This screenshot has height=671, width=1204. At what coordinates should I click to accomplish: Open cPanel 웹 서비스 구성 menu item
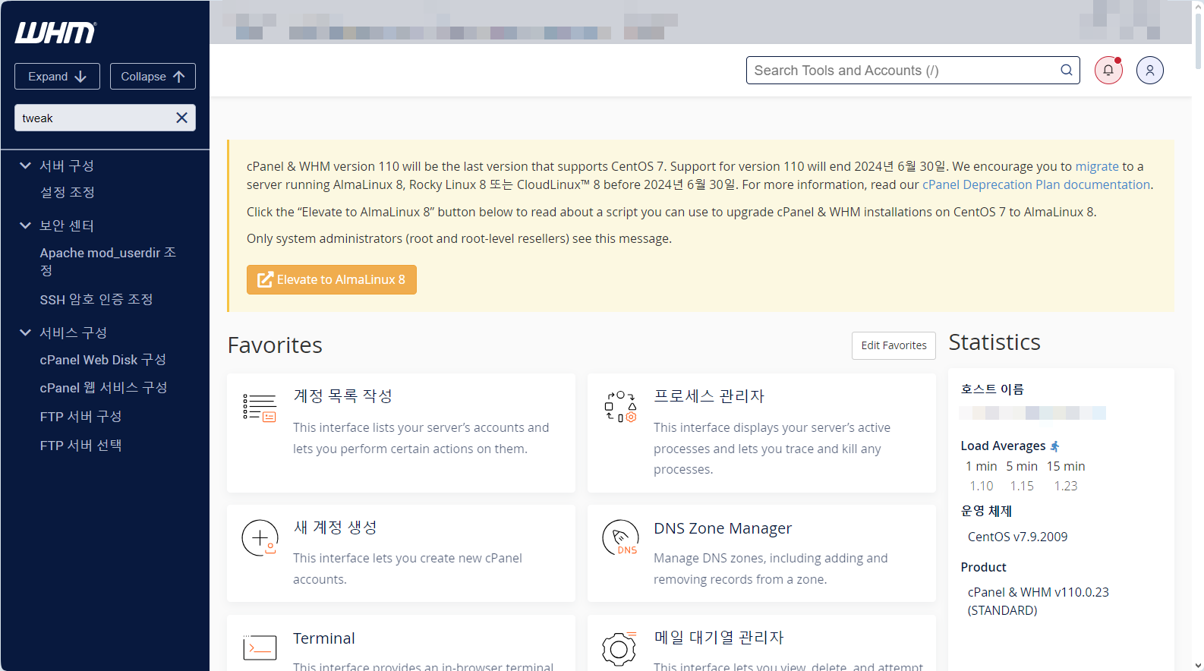tap(103, 388)
